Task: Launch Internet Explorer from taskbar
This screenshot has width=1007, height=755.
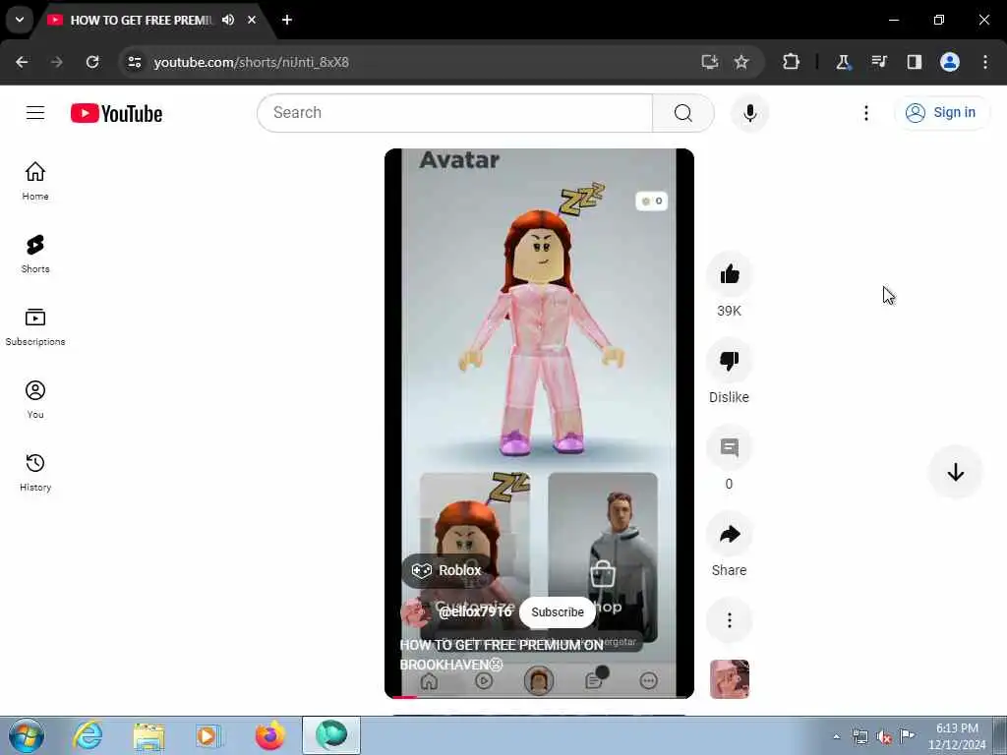Action: pyautogui.click(x=88, y=735)
